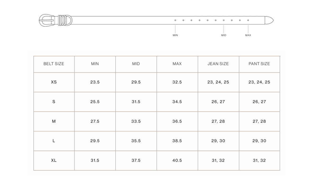Click the 40.5 MAX value for XL
Viewport: 317px width, 179px height.
pyautogui.click(x=177, y=160)
